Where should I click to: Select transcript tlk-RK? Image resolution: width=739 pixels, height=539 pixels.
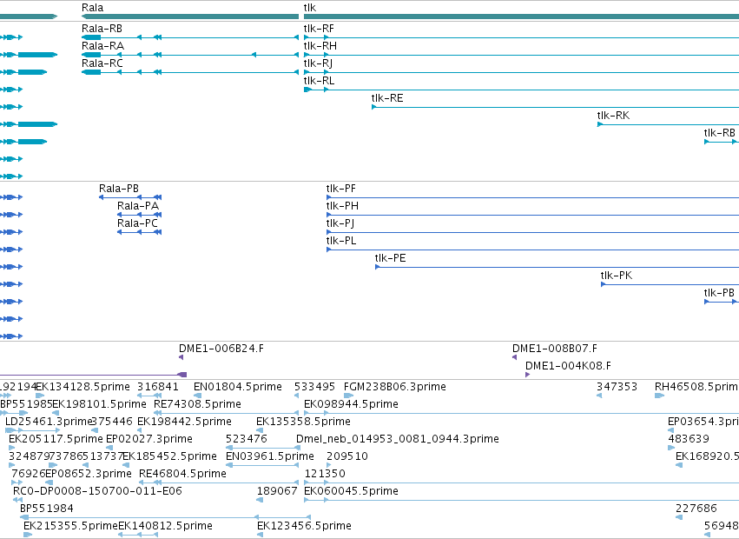tap(613, 116)
